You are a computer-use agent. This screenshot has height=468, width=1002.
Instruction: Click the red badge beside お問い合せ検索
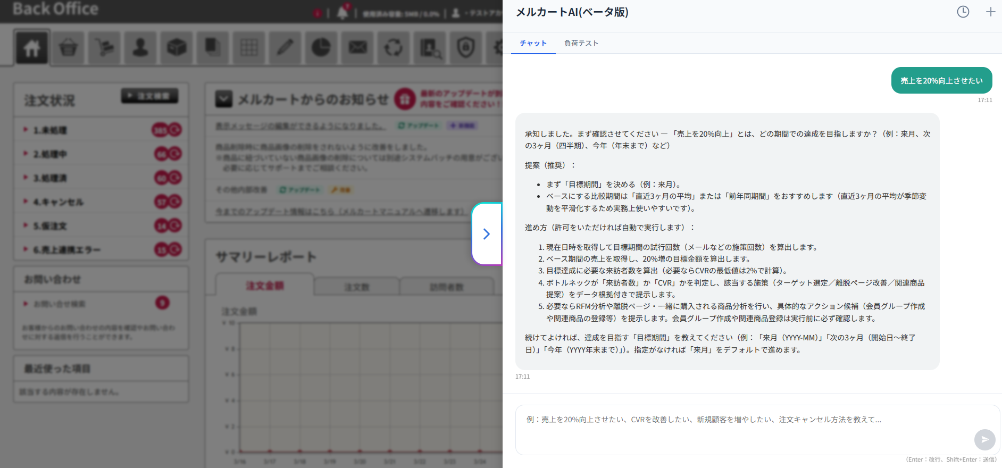[162, 303]
